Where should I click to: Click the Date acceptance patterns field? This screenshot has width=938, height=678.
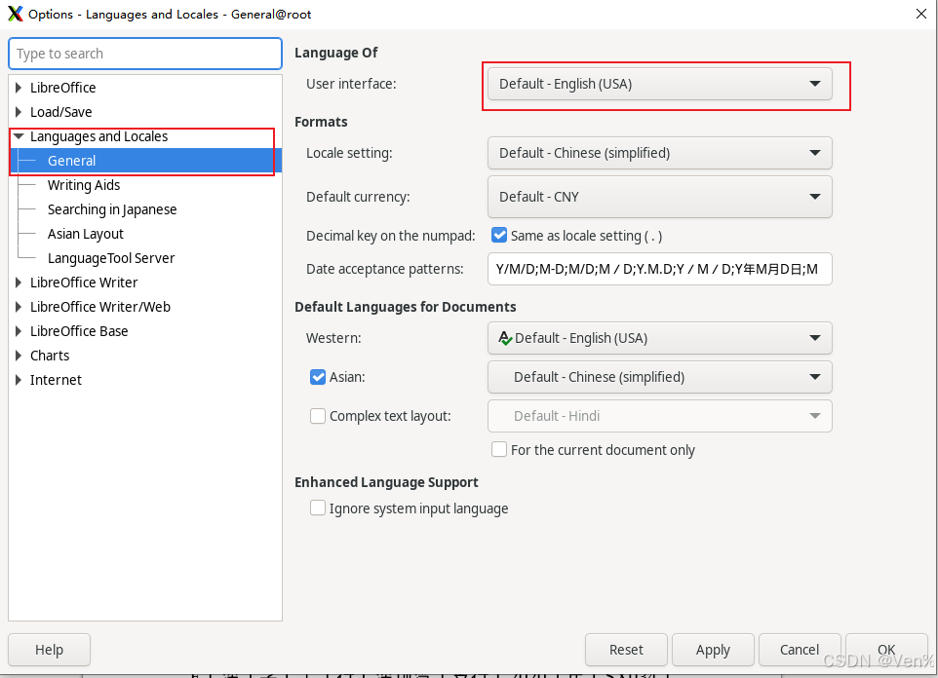659,269
